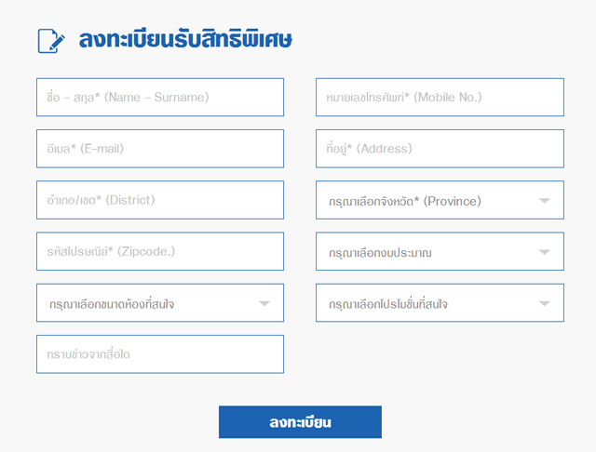
Task: Click the budget dropdown arrow
Action: (544, 252)
